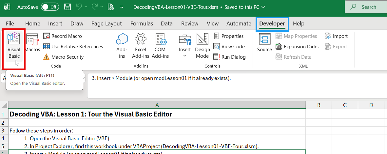Open Macro Security settings
Viewport: 387px width, 154px height.
[x=64, y=57]
